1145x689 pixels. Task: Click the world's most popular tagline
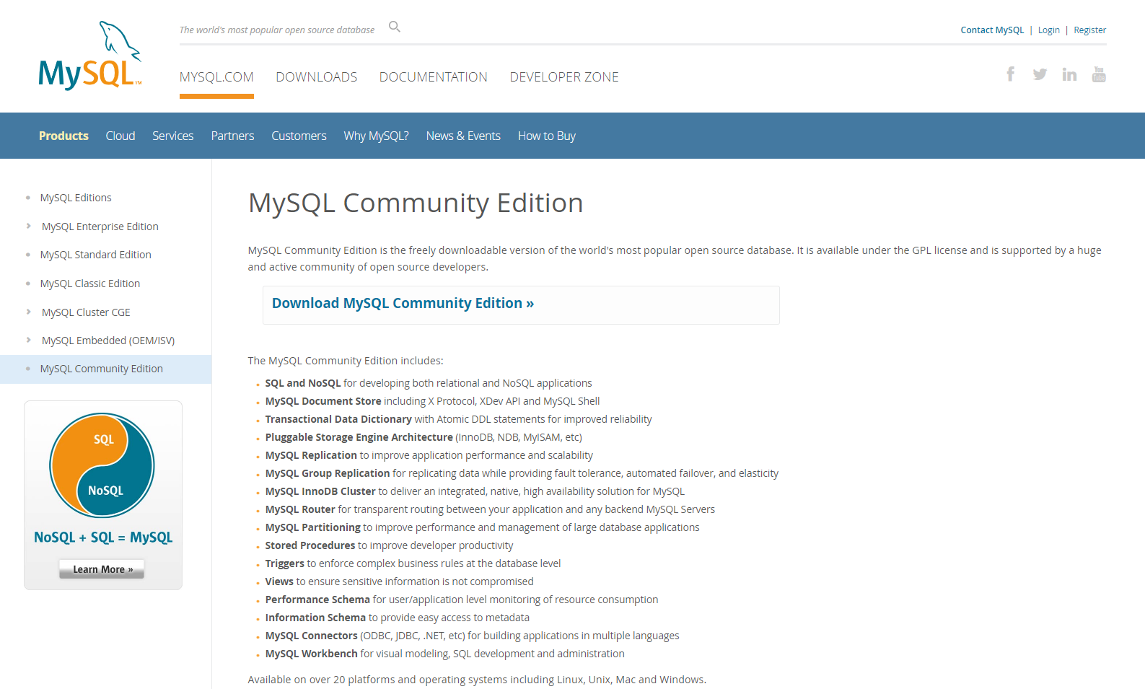click(277, 30)
